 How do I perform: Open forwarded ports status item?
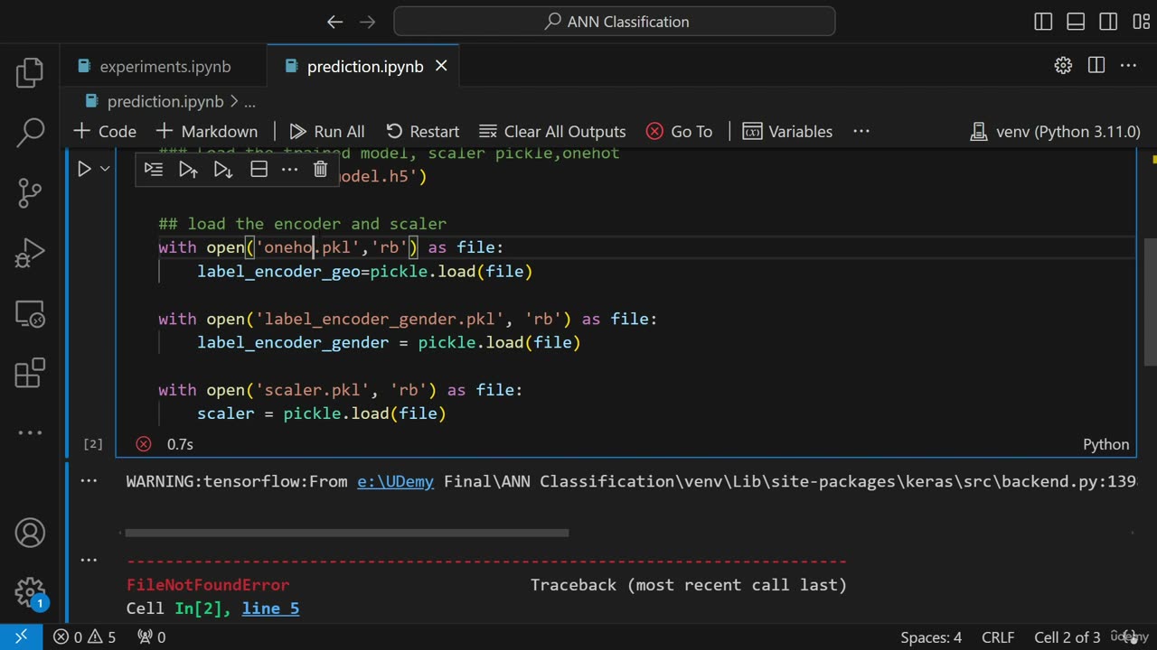click(151, 637)
